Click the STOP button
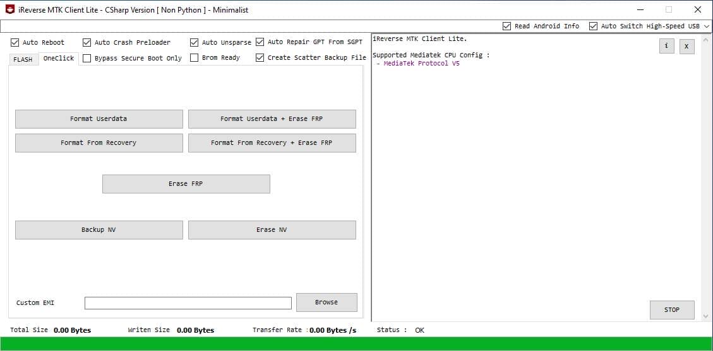The width and height of the screenshot is (713, 351). [x=672, y=310]
